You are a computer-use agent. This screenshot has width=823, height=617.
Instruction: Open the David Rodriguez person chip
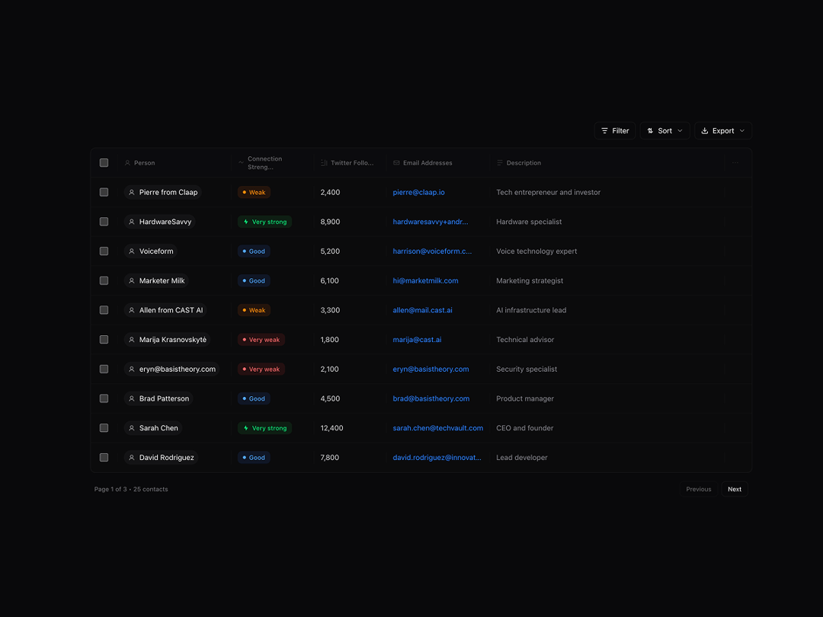click(161, 458)
